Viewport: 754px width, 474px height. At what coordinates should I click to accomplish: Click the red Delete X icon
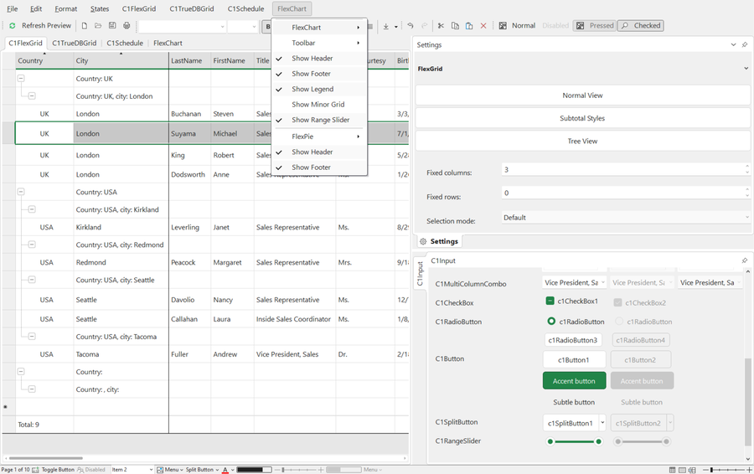click(x=483, y=25)
